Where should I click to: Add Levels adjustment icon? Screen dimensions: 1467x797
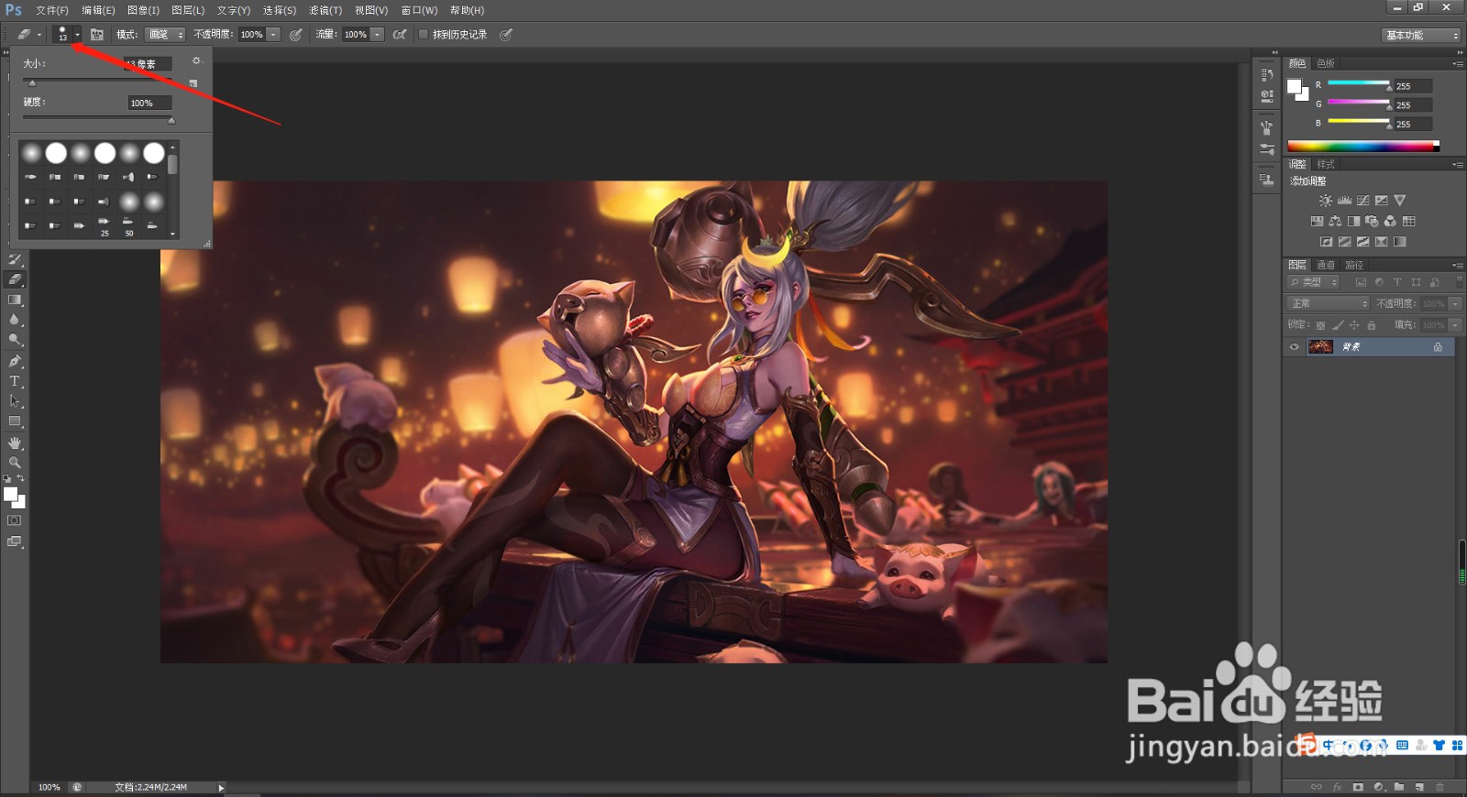(1344, 201)
